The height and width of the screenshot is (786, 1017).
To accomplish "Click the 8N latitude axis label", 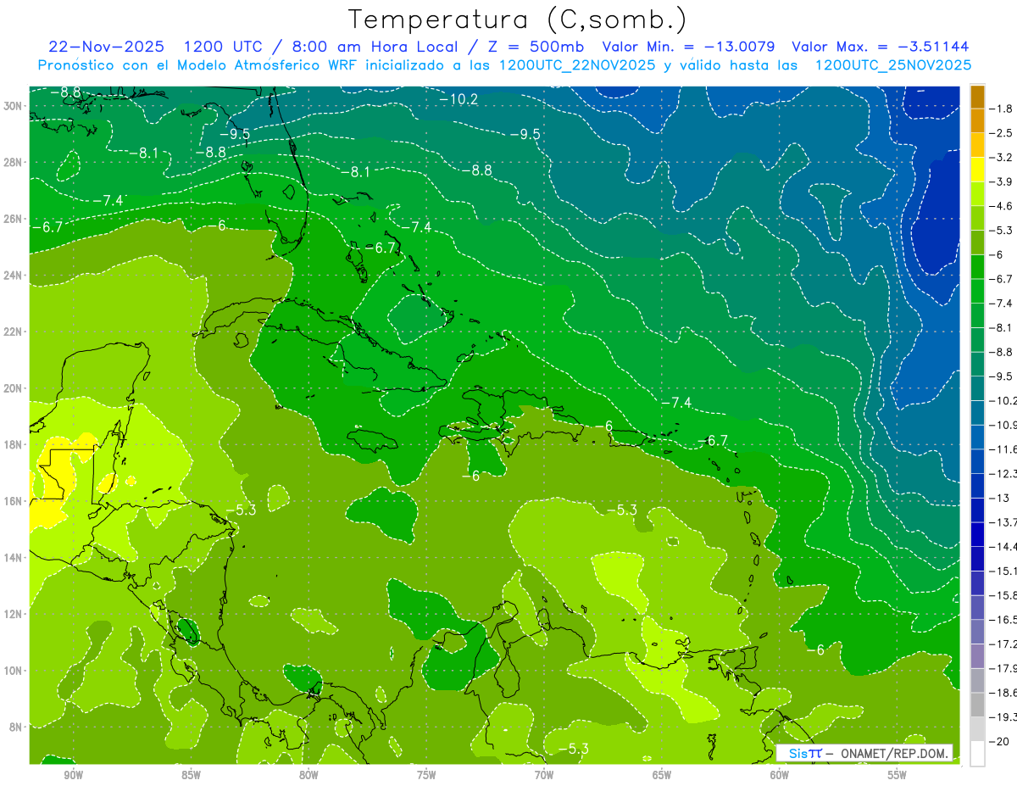I will coord(16,727).
